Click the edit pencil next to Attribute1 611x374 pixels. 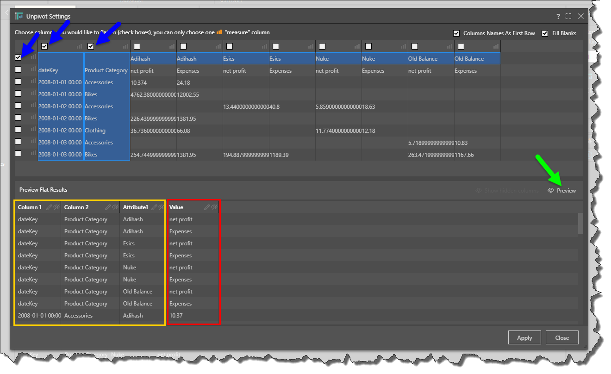coord(154,207)
